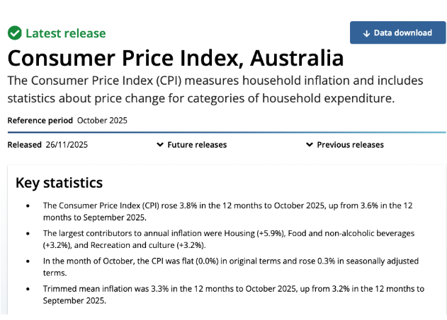Click the Key statistics heading

59,183
